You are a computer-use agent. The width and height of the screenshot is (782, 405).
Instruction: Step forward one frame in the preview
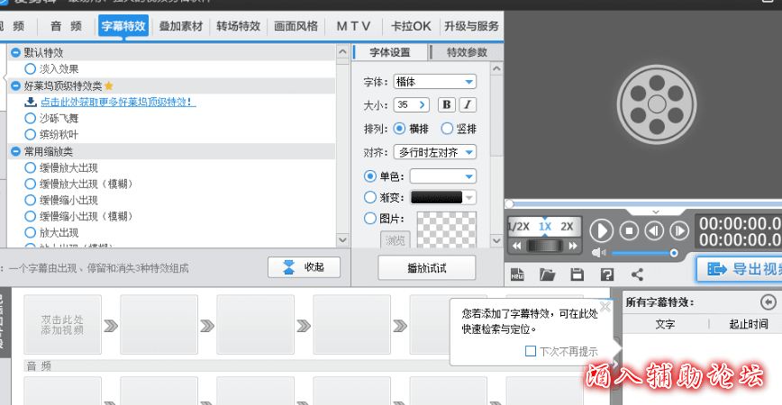678,229
